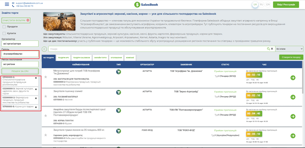Click phone number +38 044 333 80 79
Image resolution: width=305 pixels, height=148 pixels.
point(24,6)
